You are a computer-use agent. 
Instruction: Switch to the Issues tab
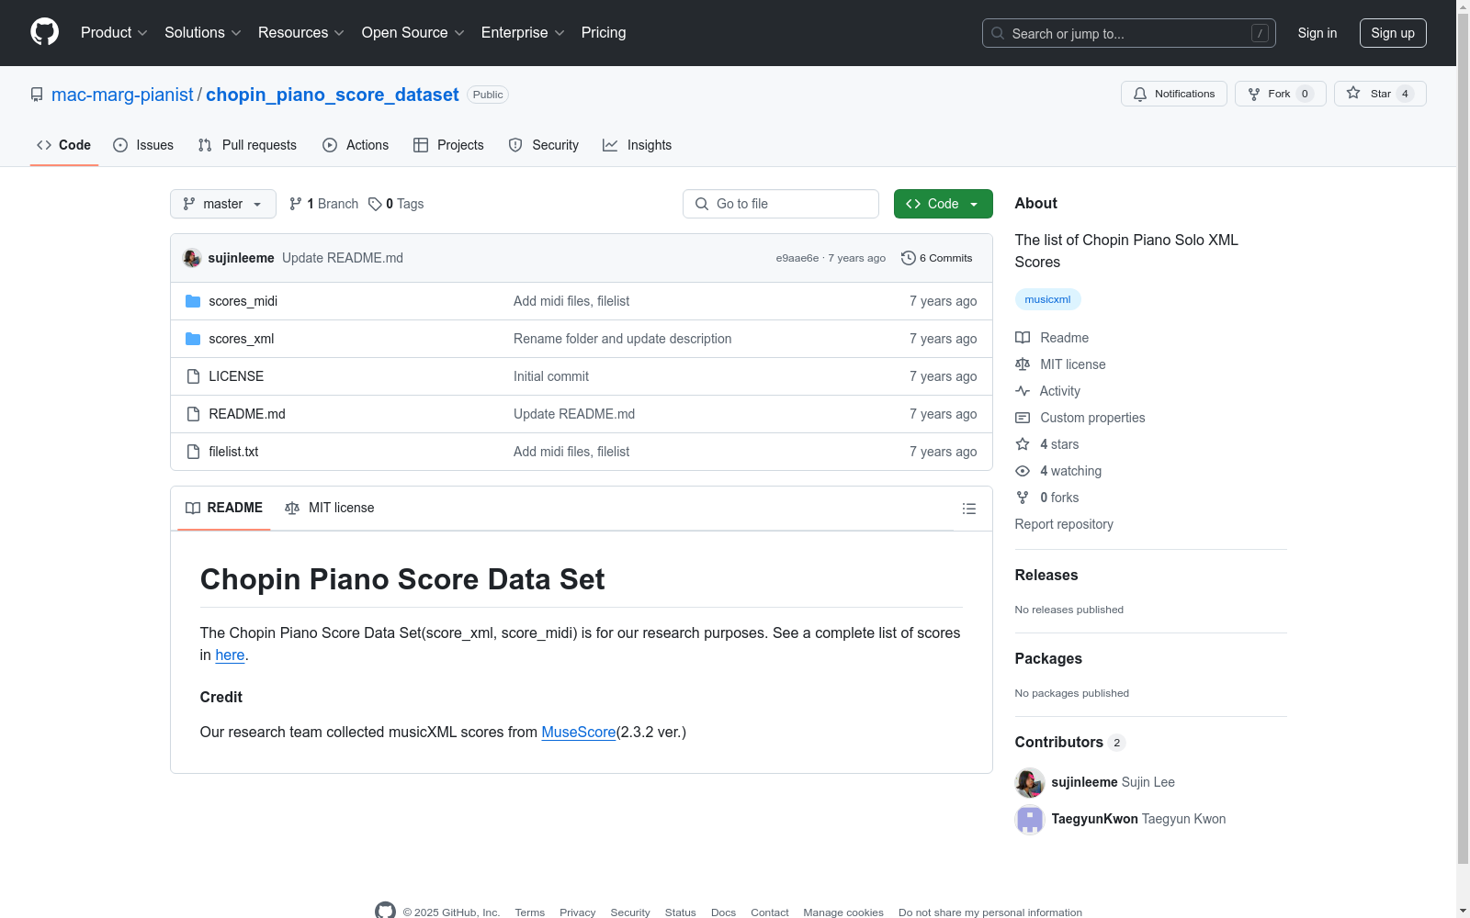click(x=143, y=145)
